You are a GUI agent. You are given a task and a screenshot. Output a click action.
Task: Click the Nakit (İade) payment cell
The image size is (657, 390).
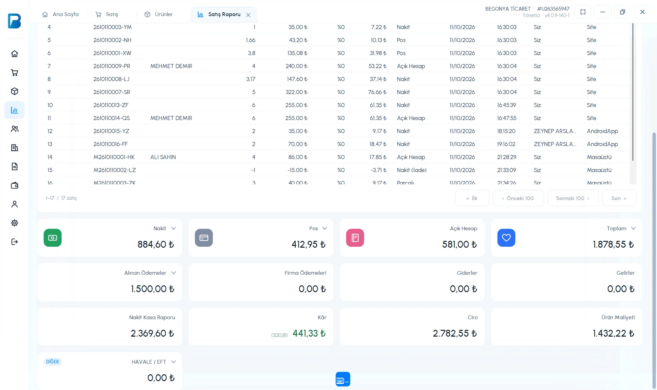(x=412, y=170)
